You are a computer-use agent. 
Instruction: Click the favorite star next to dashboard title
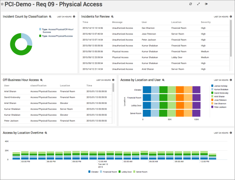click(x=2, y=4)
